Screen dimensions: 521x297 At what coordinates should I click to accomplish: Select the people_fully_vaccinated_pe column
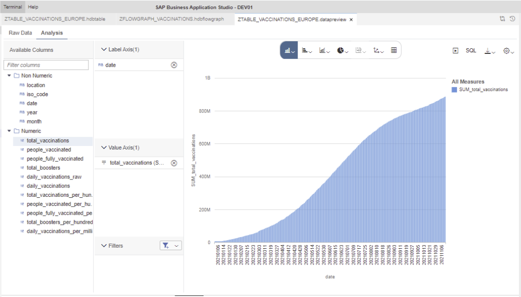(x=60, y=213)
